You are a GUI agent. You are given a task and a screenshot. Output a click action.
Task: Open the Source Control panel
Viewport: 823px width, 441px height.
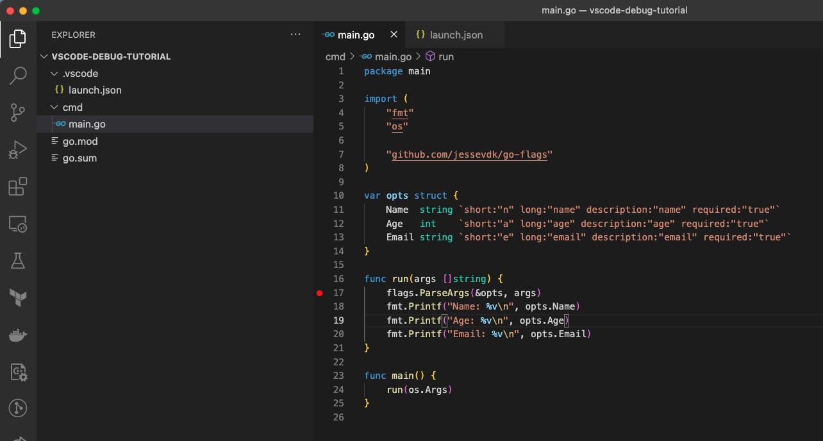(x=17, y=113)
